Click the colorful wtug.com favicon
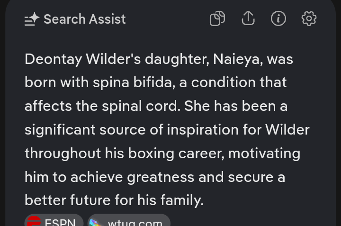 [x=96, y=222]
